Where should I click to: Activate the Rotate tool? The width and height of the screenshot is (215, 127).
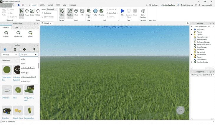[38, 13]
